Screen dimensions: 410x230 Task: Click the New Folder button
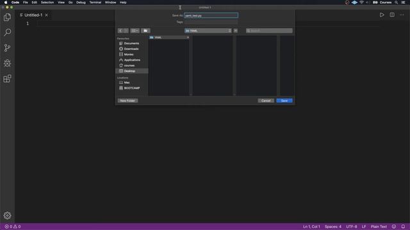click(127, 101)
